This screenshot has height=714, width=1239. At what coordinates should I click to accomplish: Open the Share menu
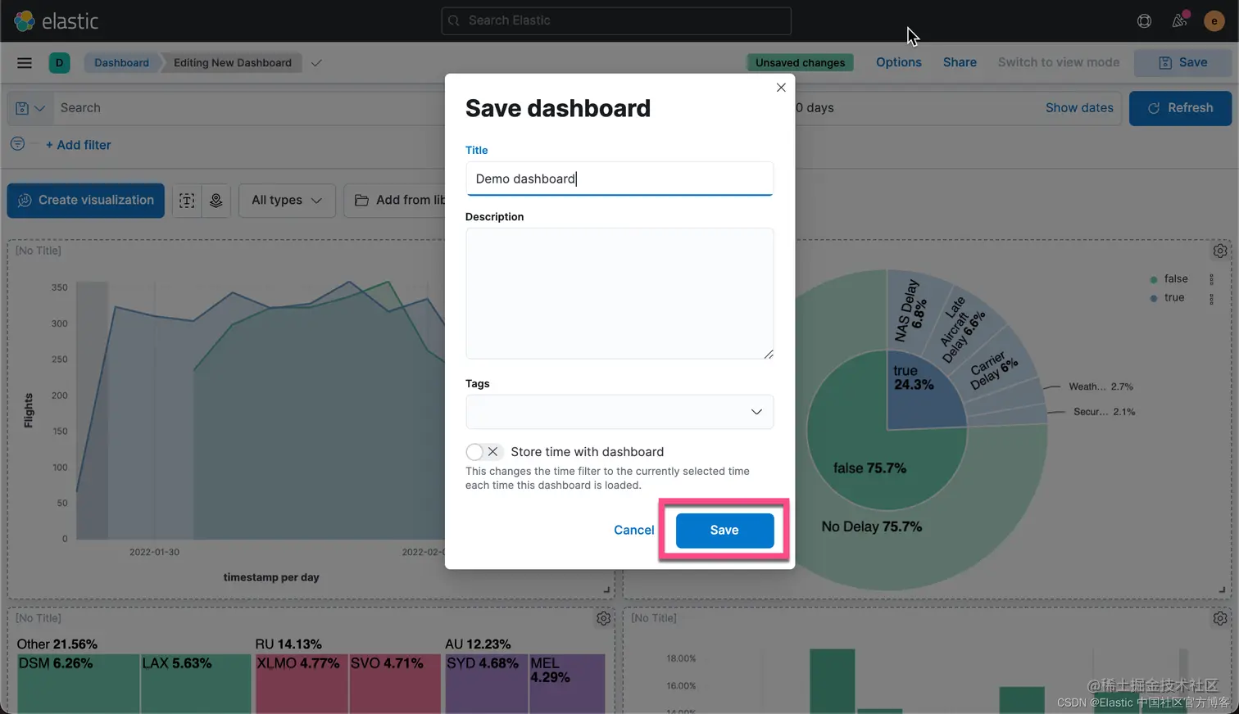(960, 62)
